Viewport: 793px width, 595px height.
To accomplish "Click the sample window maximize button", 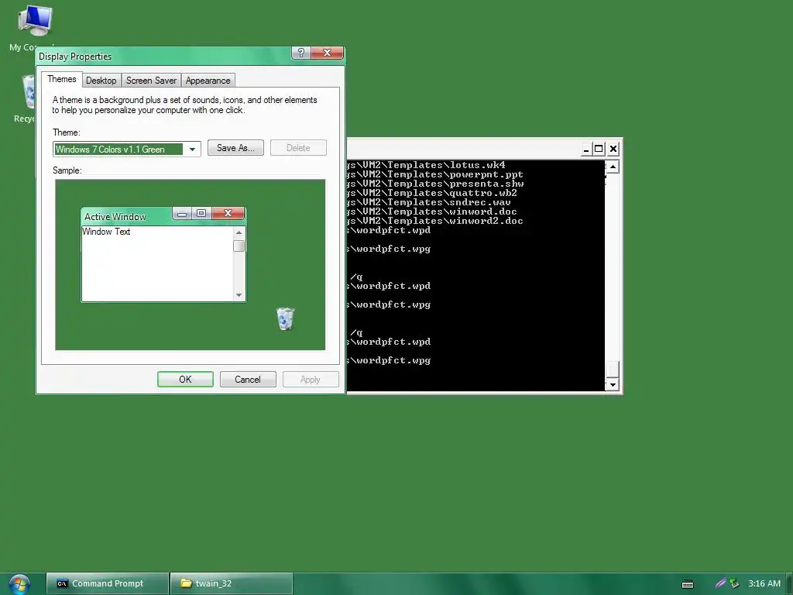I will [201, 214].
